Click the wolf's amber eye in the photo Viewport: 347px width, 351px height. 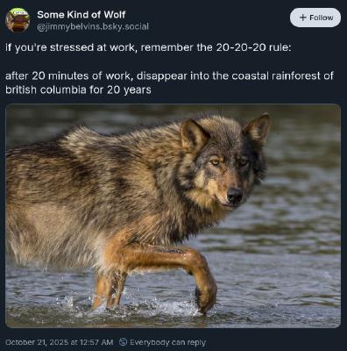(x=216, y=162)
